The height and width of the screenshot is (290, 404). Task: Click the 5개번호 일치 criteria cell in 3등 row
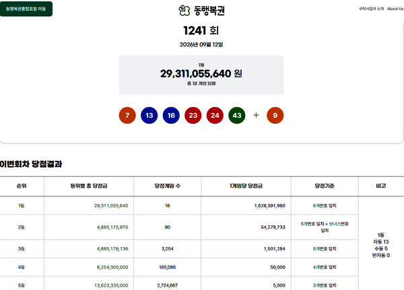(325, 249)
